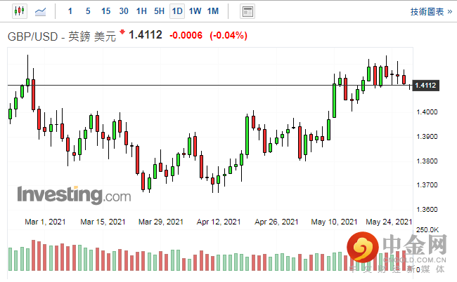Click the May 24, 2021 date label
457x282 pixels.
(389, 222)
